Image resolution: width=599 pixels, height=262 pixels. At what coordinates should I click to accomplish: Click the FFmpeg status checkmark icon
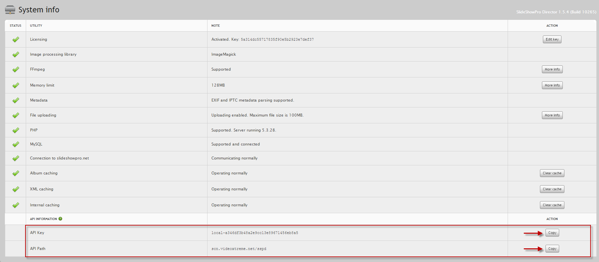pos(16,69)
